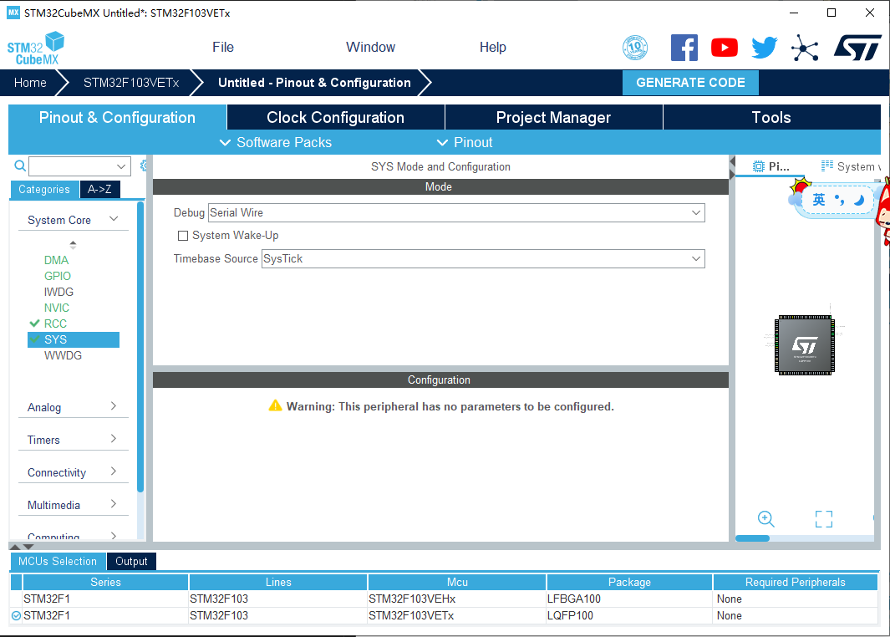Click the pinout view horizontal scrollbar
890x637 pixels.
tap(752, 538)
